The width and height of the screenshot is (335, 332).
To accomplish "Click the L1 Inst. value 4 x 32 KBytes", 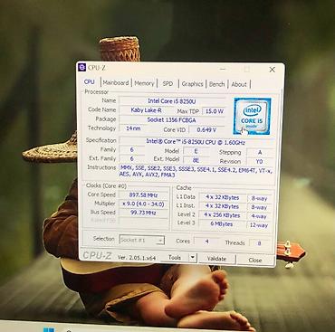I will pos(223,206).
